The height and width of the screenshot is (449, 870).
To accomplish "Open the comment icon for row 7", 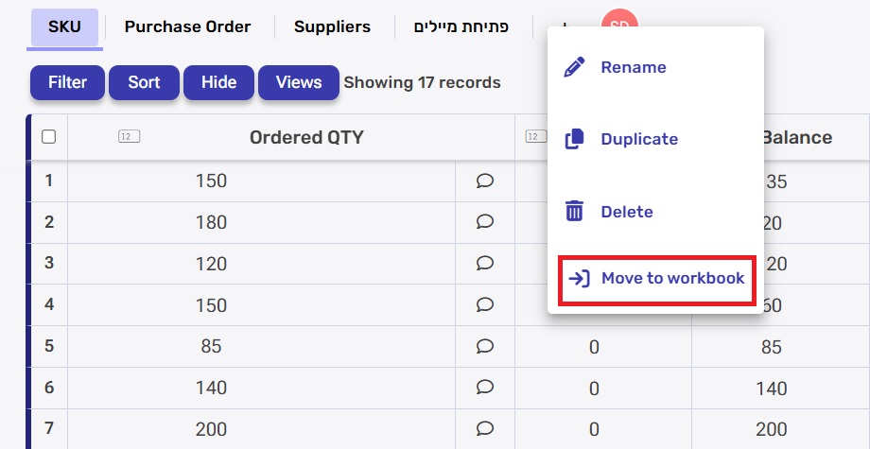I will (485, 429).
